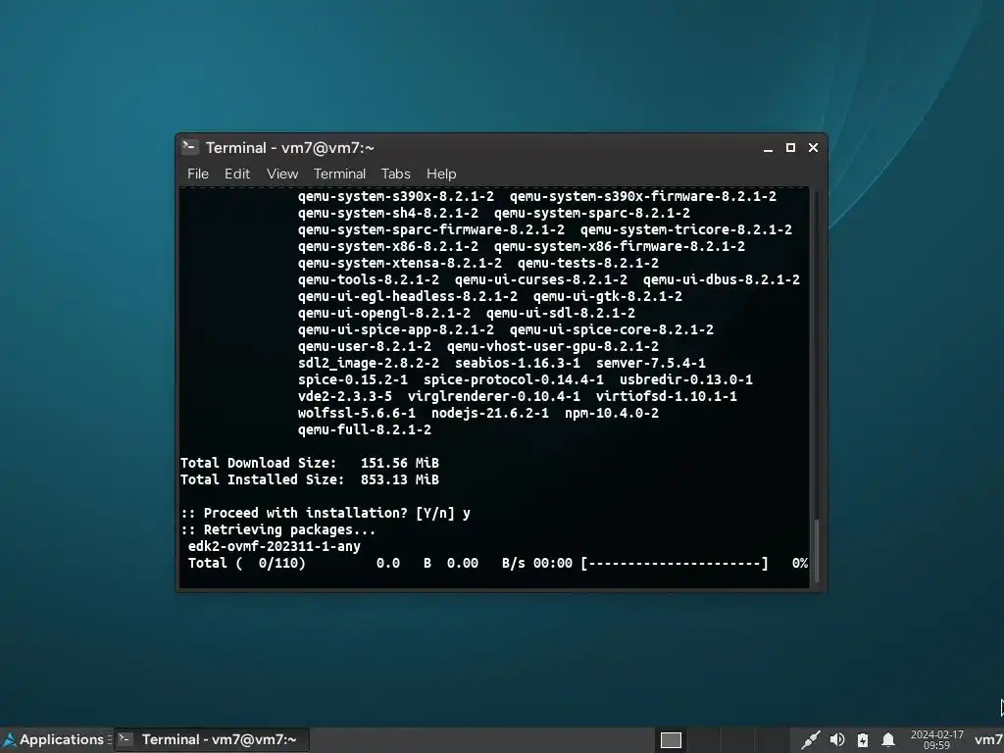
Task: Click the 'virglrenderer-0.10.4-1' package name
Action: click(494, 396)
